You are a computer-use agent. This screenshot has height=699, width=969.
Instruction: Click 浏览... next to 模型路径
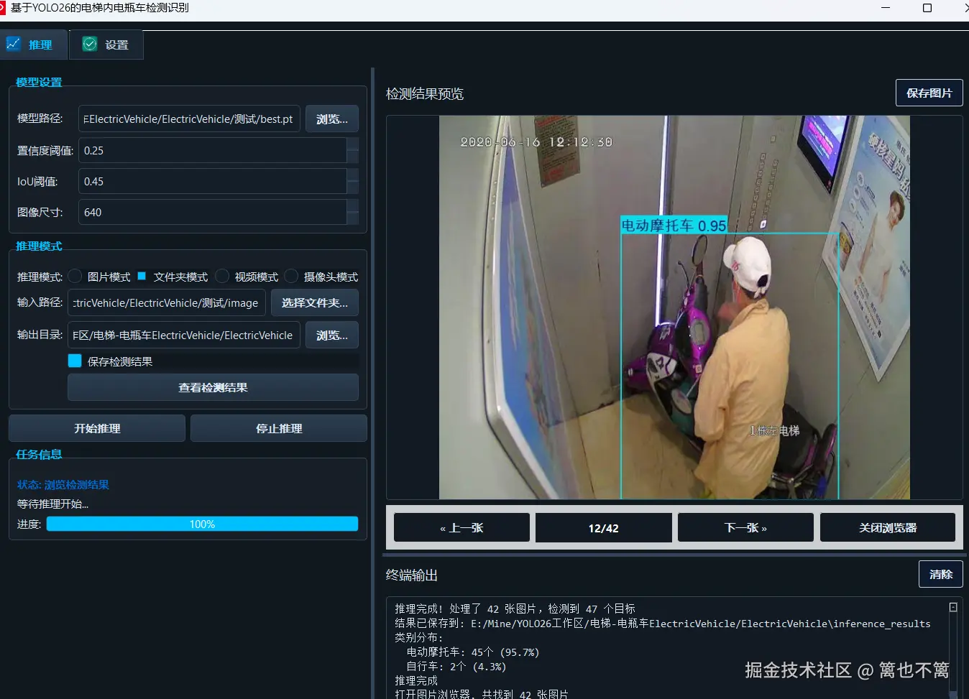coord(331,119)
